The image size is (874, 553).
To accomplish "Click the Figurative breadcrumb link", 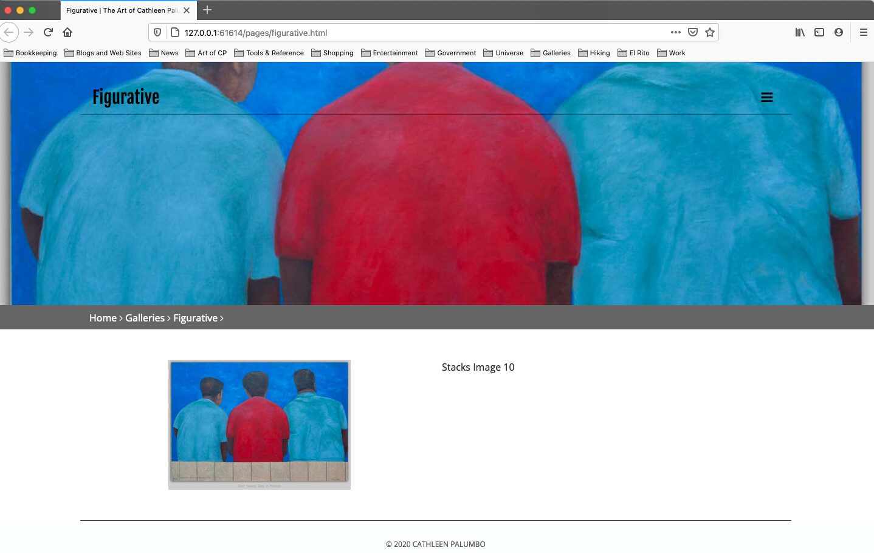I will click(x=195, y=318).
